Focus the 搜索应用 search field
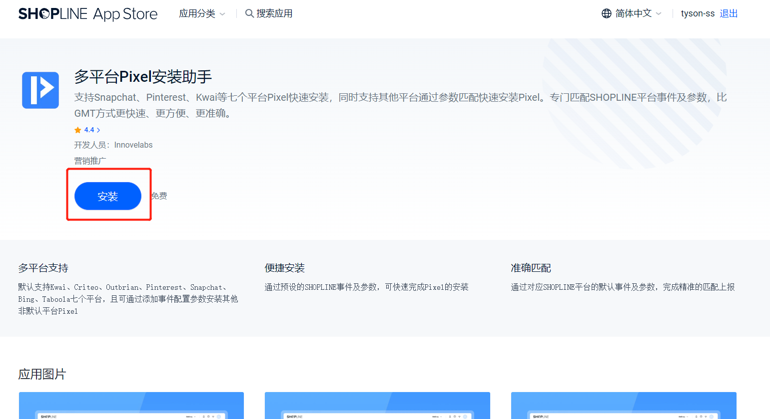Image resolution: width=770 pixels, height=419 pixels. pyautogui.click(x=274, y=13)
